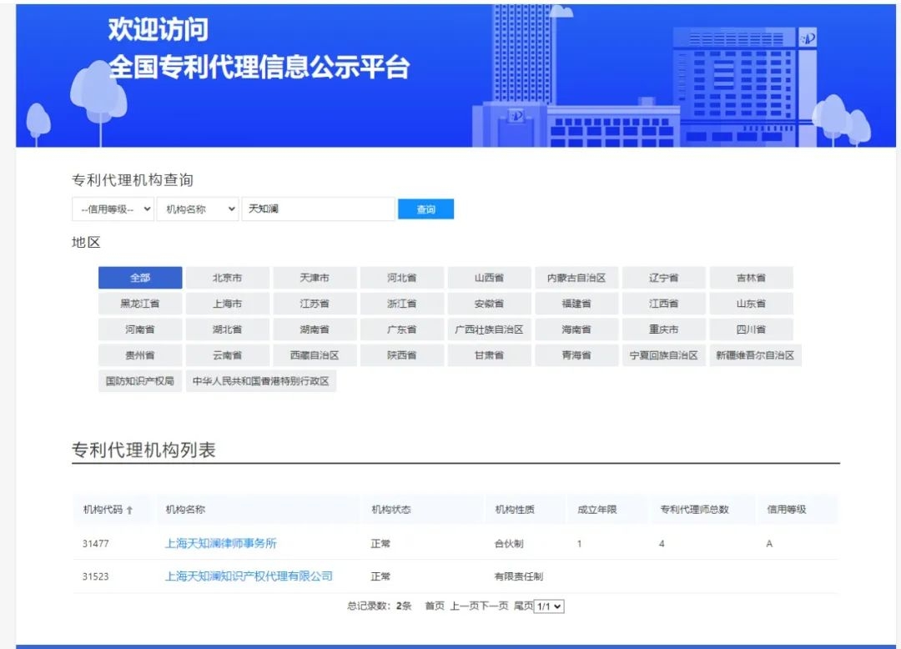Screen dimensions: 901x649
Task: Choose 重庆市 region button
Action: [664, 330]
